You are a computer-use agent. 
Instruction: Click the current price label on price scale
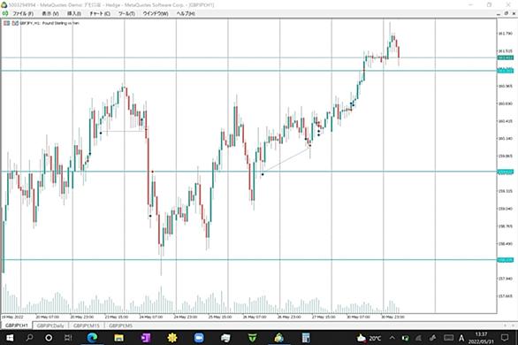point(506,57)
